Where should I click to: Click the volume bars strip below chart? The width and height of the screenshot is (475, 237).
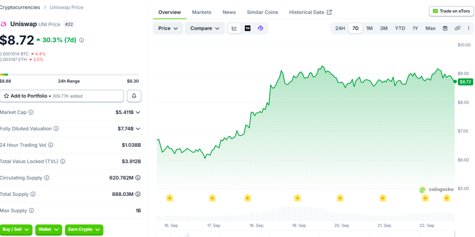click(306, 214)
